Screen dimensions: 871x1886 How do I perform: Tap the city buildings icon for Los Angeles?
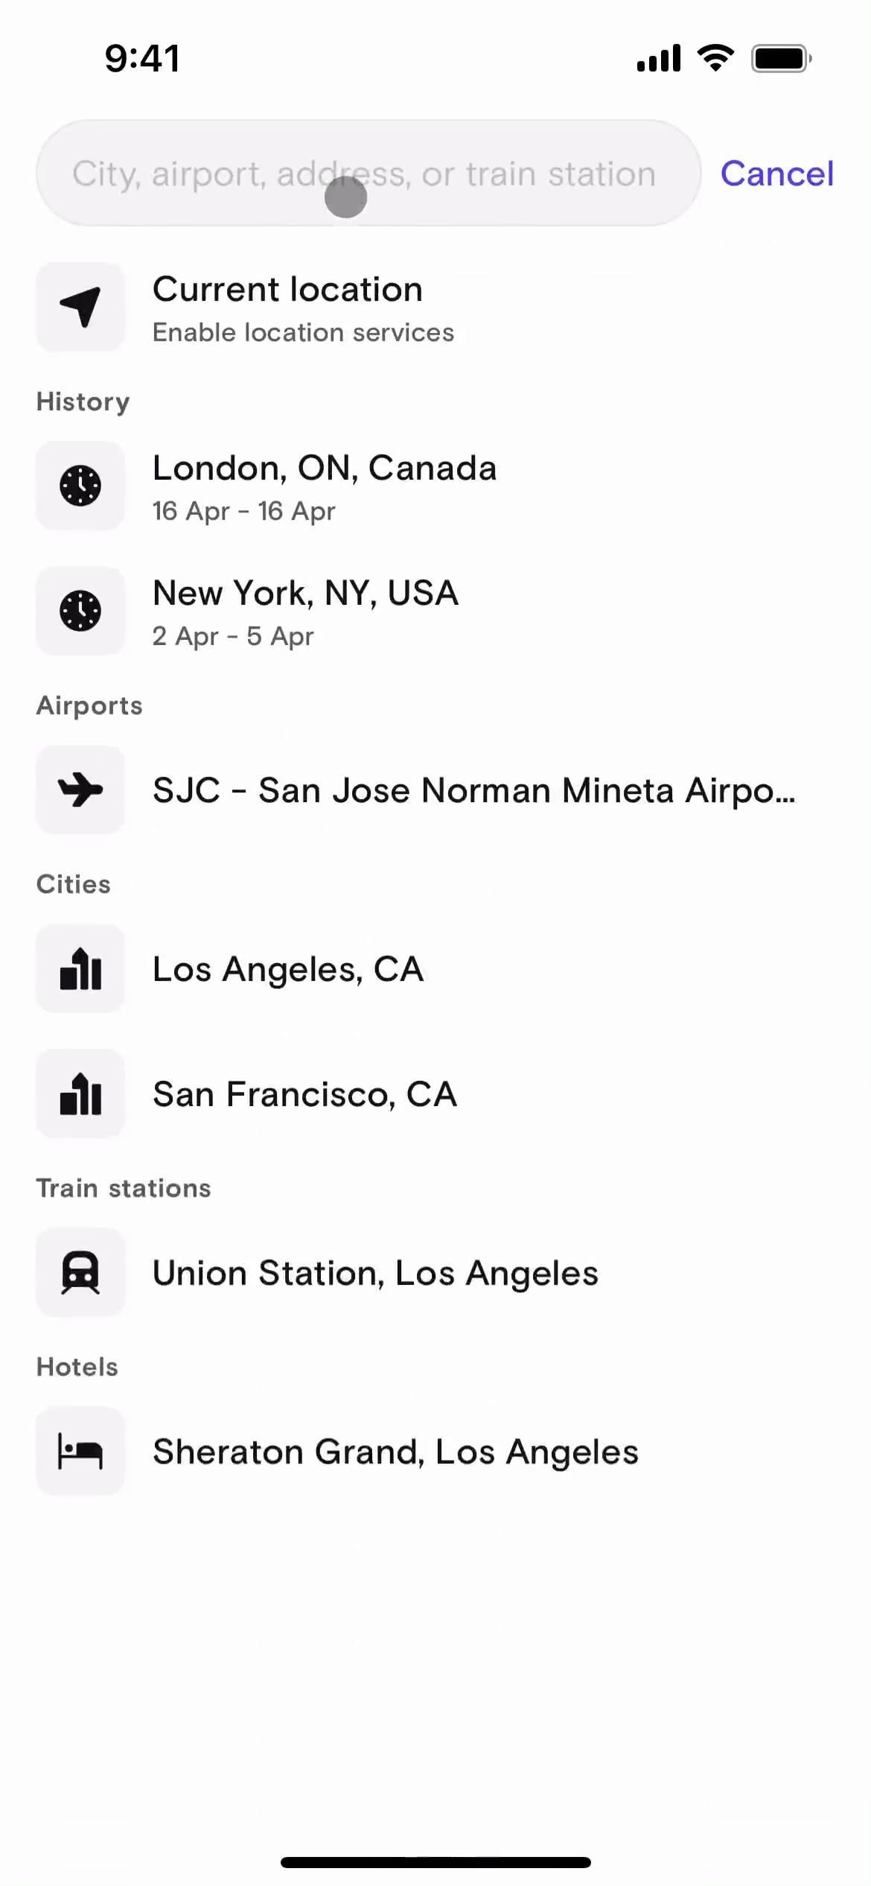[80, 968]
